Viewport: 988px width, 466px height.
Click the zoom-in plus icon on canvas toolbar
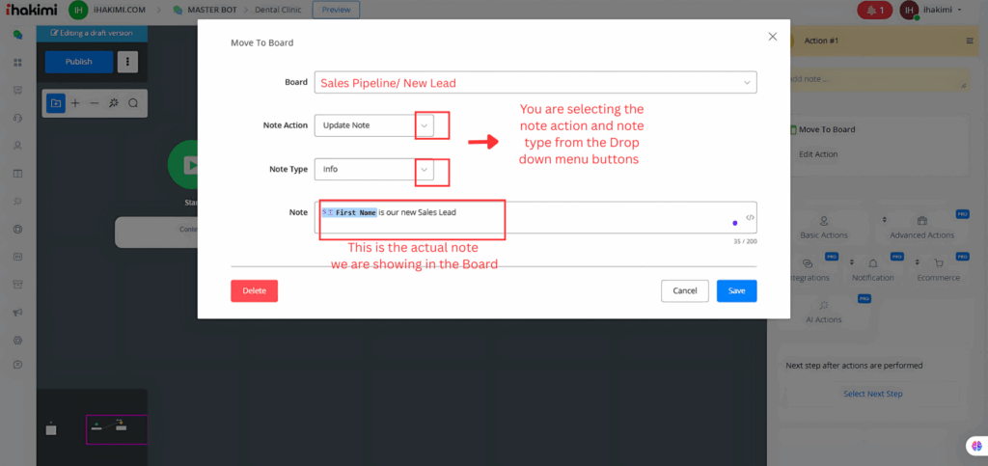point(75,103)
